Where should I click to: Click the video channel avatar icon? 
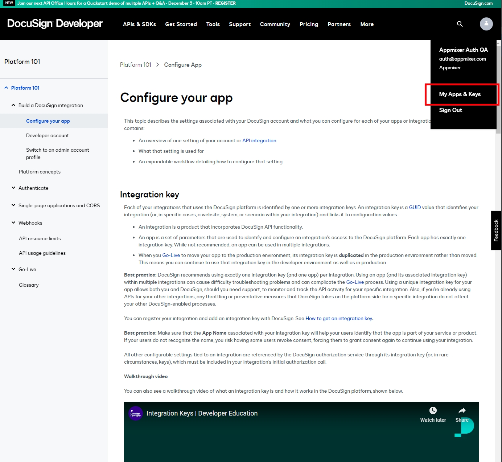coord(136,413)
